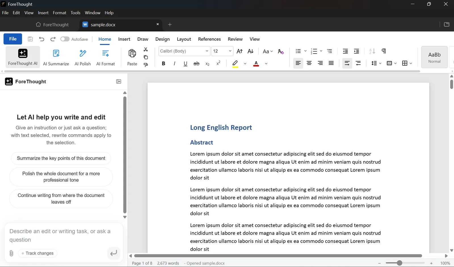This screenshot has width=454, height=267.
Task: Paste clipboard contents
Action: tap(132, 58)
